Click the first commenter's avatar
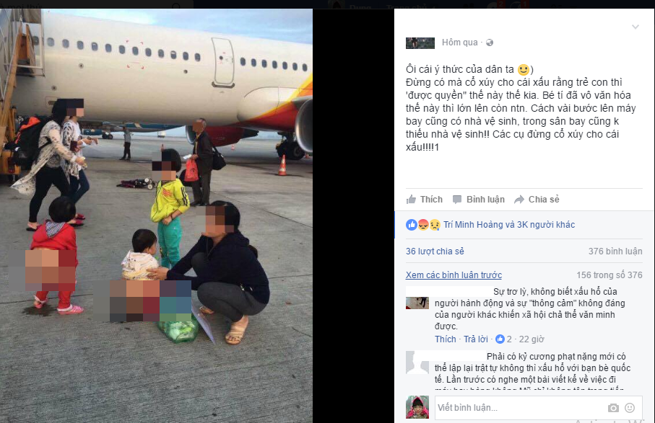The width and height of the screenshot is (655, 423). click(417, 303)
